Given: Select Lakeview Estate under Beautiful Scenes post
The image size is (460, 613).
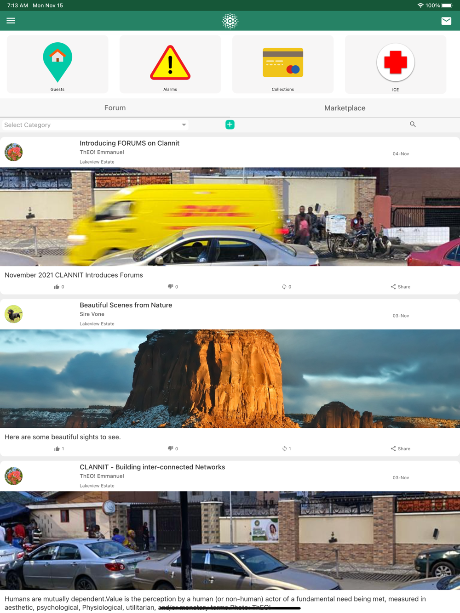Looking at the screenshot, I should click(x=97, y=324).
